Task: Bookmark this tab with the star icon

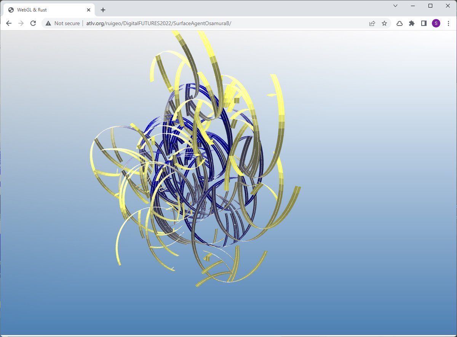Action: pos(384,23)
